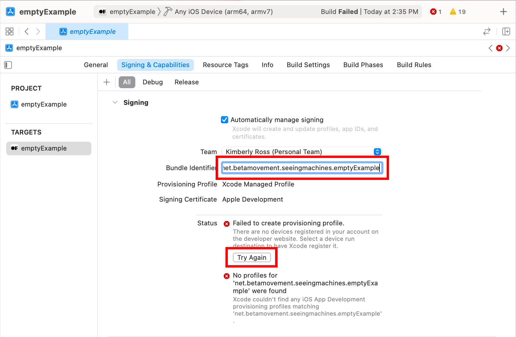
Task: Click the Xcode Managed Profile text
Action: coord(258,184)
